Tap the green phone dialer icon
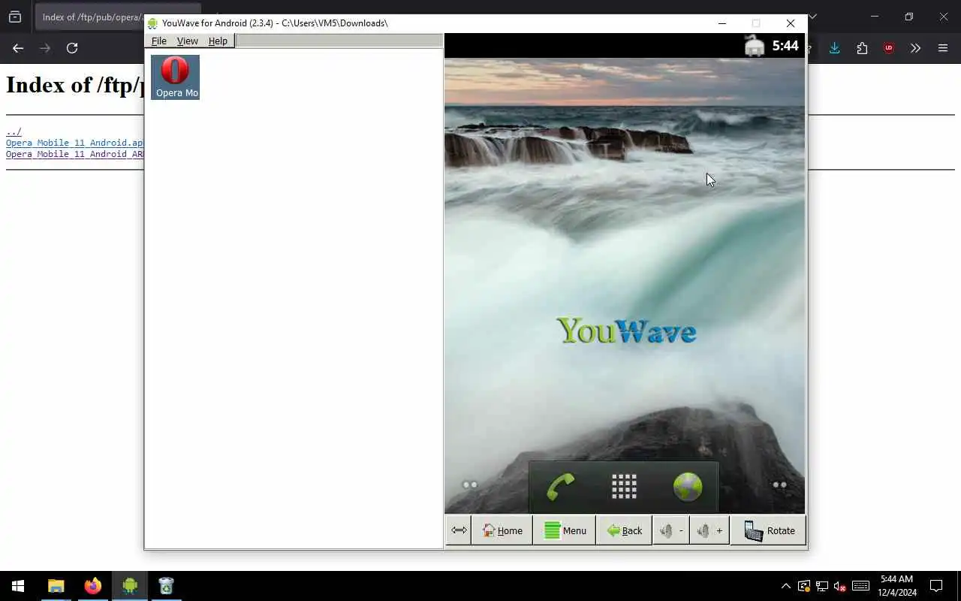Screen dimensions: 961x601 [x=560, y=487]
